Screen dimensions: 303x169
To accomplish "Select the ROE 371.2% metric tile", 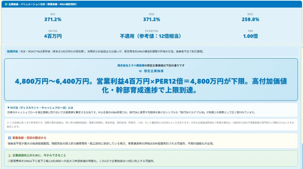I will click(53, 17).
